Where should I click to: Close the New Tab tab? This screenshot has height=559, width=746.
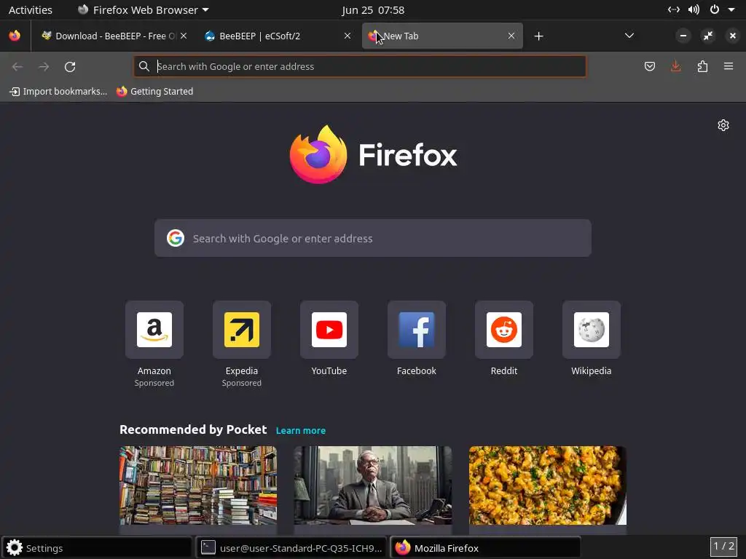[511, 36]
